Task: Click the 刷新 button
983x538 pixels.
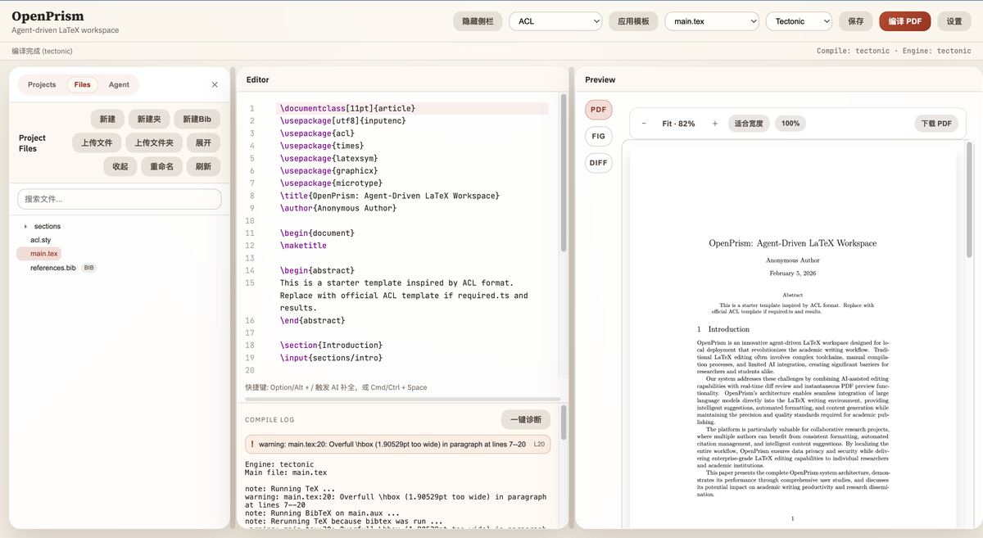Action: [204, 166]
